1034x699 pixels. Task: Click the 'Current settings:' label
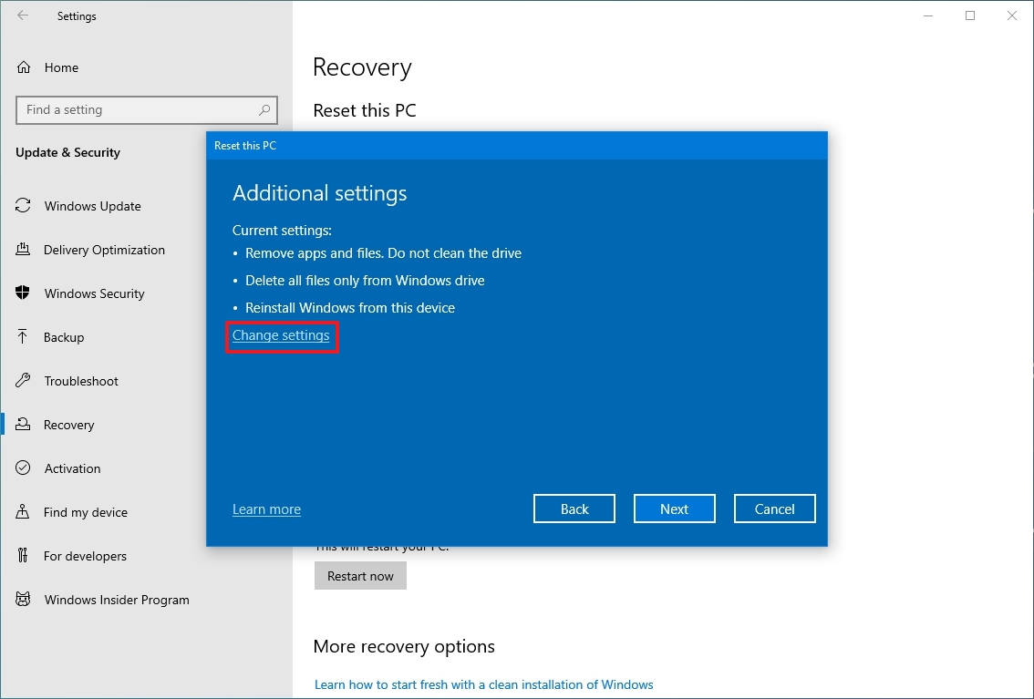click(x=283, y=231)
